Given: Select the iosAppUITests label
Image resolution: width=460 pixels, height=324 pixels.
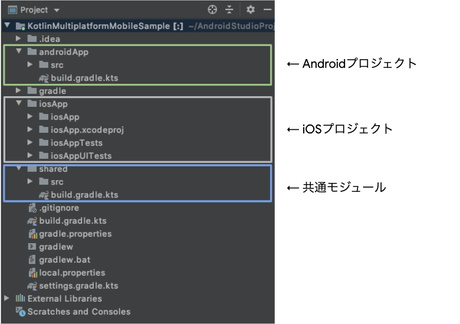Looking at the screenshot, I should click(x=81, y=156).
